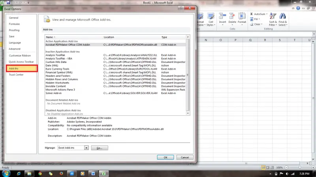Open the Formulas options category
Screen dimensions: 316x177
[14, 24]
